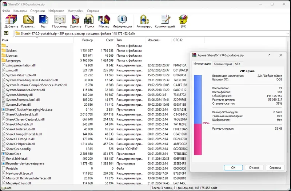Select the Portable file icon
Image resolution: width=291 pixels, height=191 pixels.
coord(4,168)
